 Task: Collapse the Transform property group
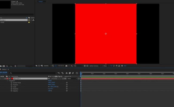[8, 81]
